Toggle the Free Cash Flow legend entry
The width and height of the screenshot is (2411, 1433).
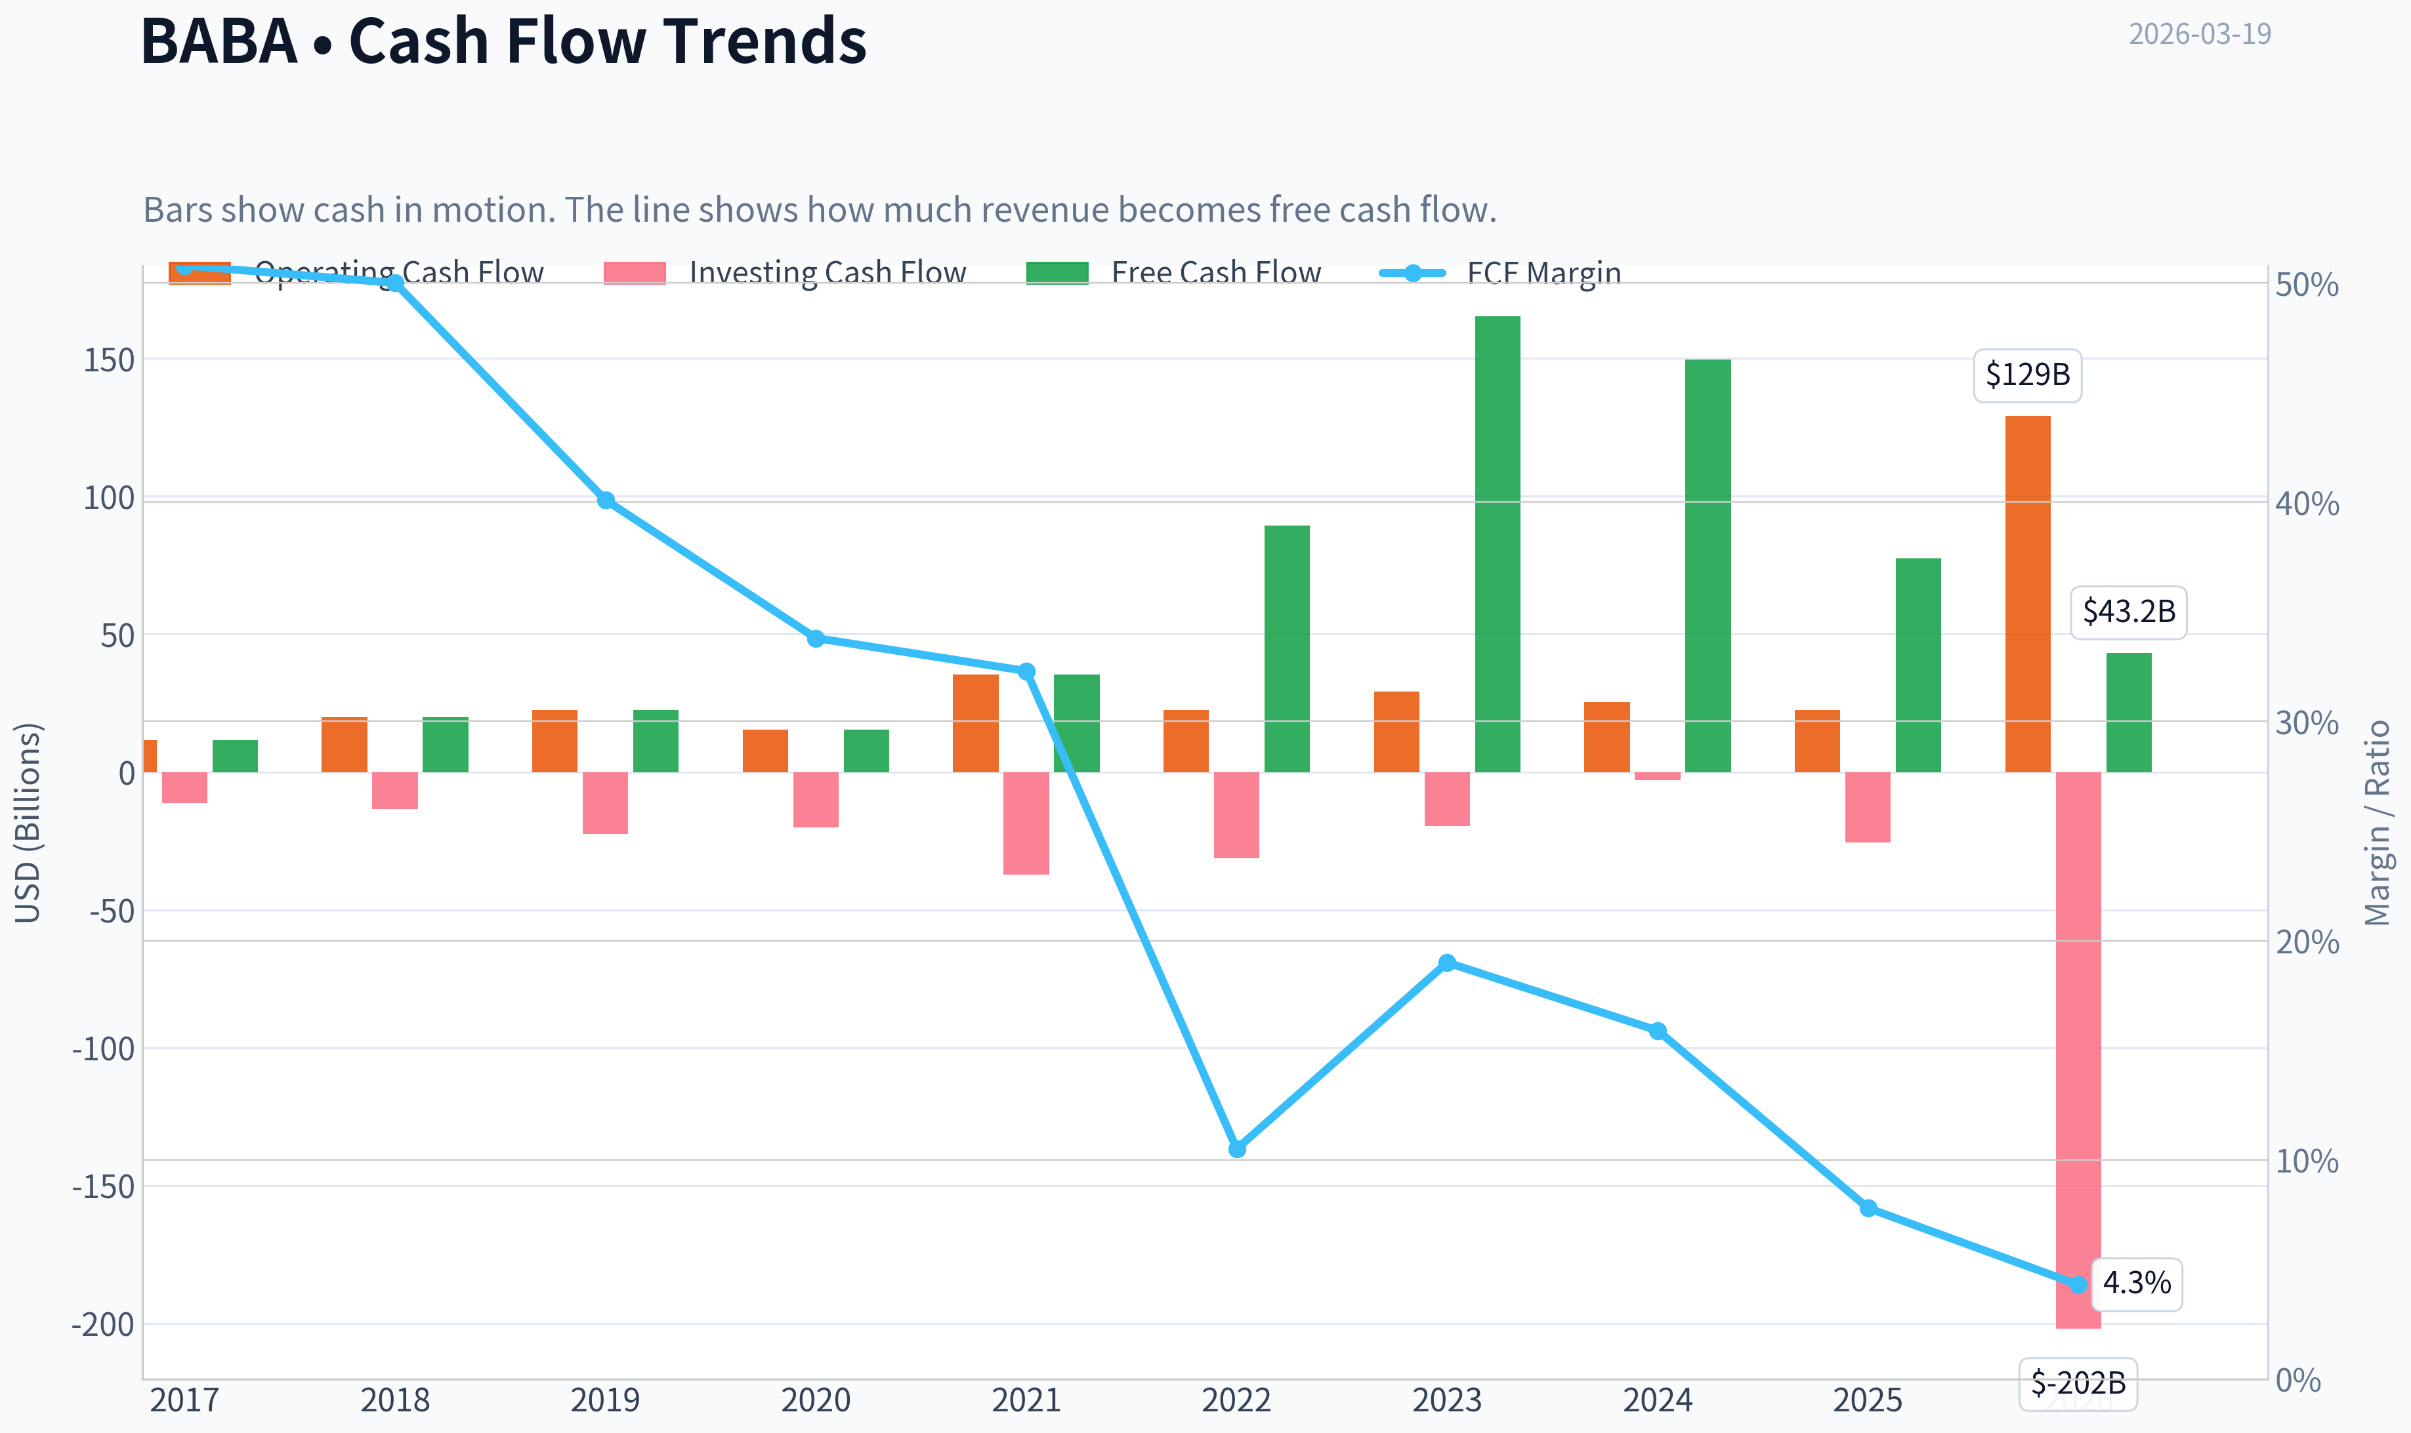pos(1173,273)
